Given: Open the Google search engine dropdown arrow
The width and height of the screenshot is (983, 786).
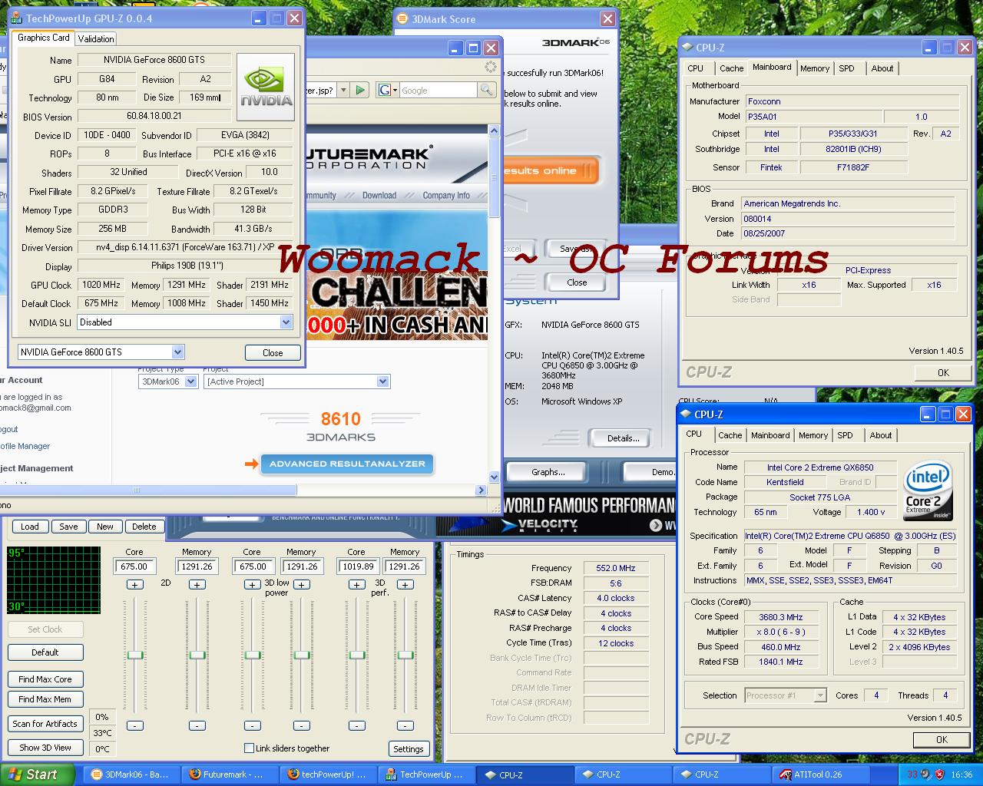Looking at the screenshot, I should pyautogui.click(x=395, y=91).
